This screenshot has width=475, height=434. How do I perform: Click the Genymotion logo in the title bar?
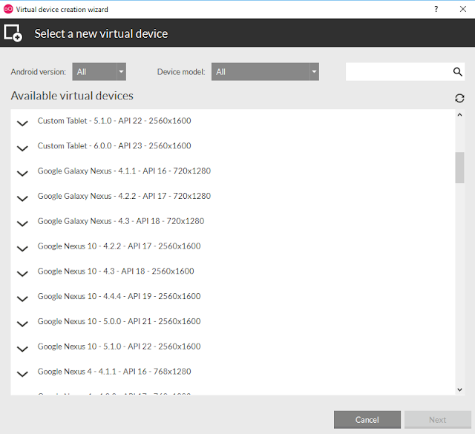click(8, 9)
